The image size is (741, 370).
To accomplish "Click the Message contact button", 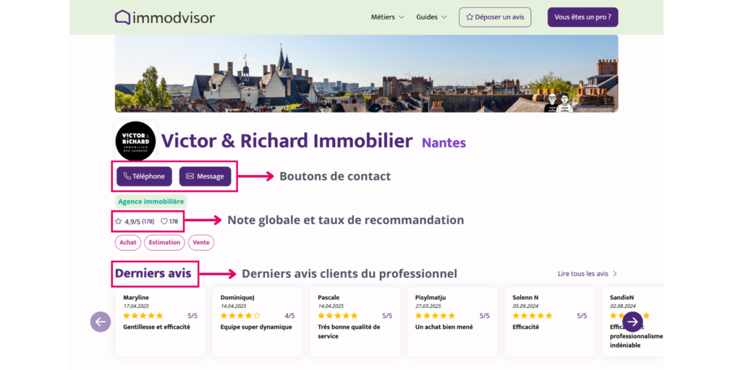I will pos(205,176).
